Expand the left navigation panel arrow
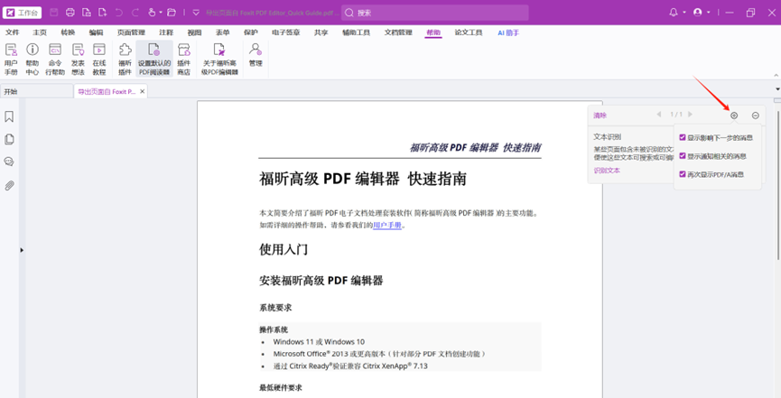Viewport: 781px width, 398px height. tap(22, 250)
